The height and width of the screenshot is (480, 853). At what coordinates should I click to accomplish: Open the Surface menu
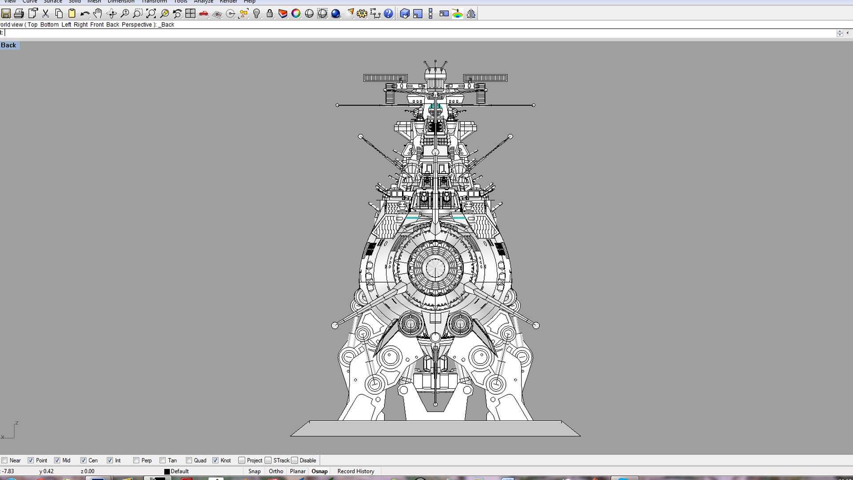53,2
